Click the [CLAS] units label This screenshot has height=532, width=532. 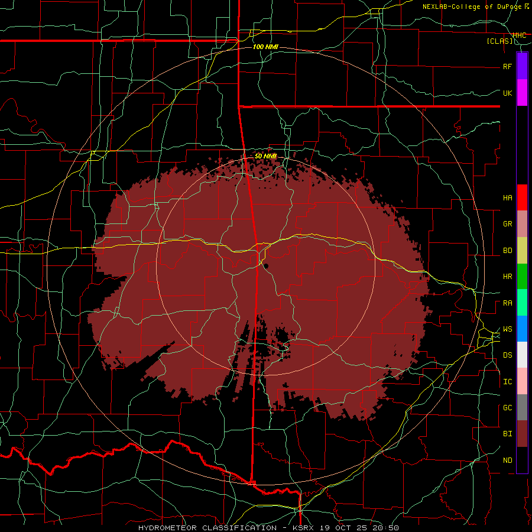(x=499, y=41)
